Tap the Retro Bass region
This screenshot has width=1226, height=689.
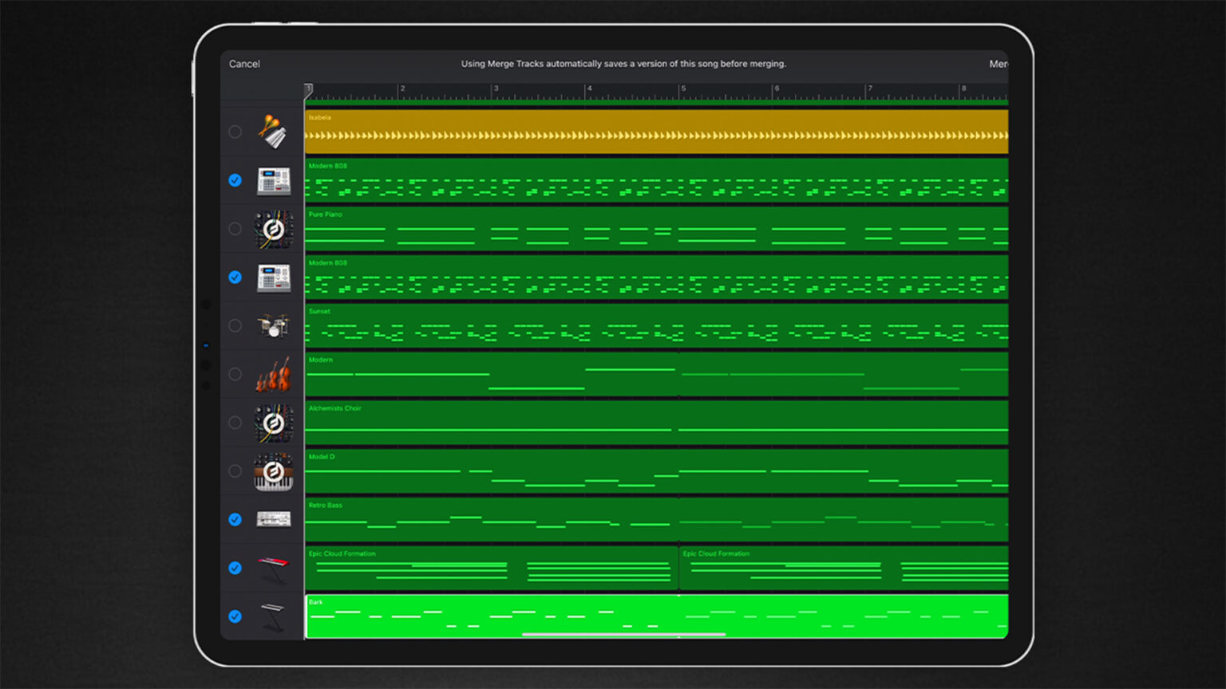click(x=656, y=520)
